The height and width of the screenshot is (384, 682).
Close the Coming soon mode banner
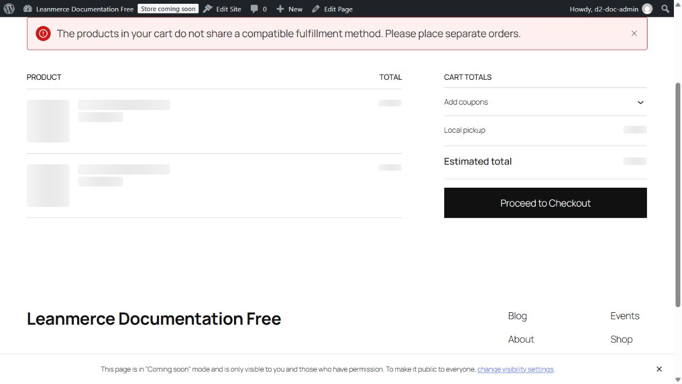coord(659,369)
